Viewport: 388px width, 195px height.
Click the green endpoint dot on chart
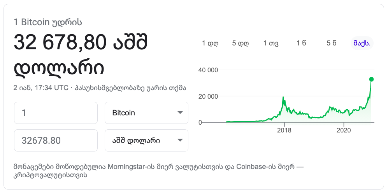pos(371,79)
